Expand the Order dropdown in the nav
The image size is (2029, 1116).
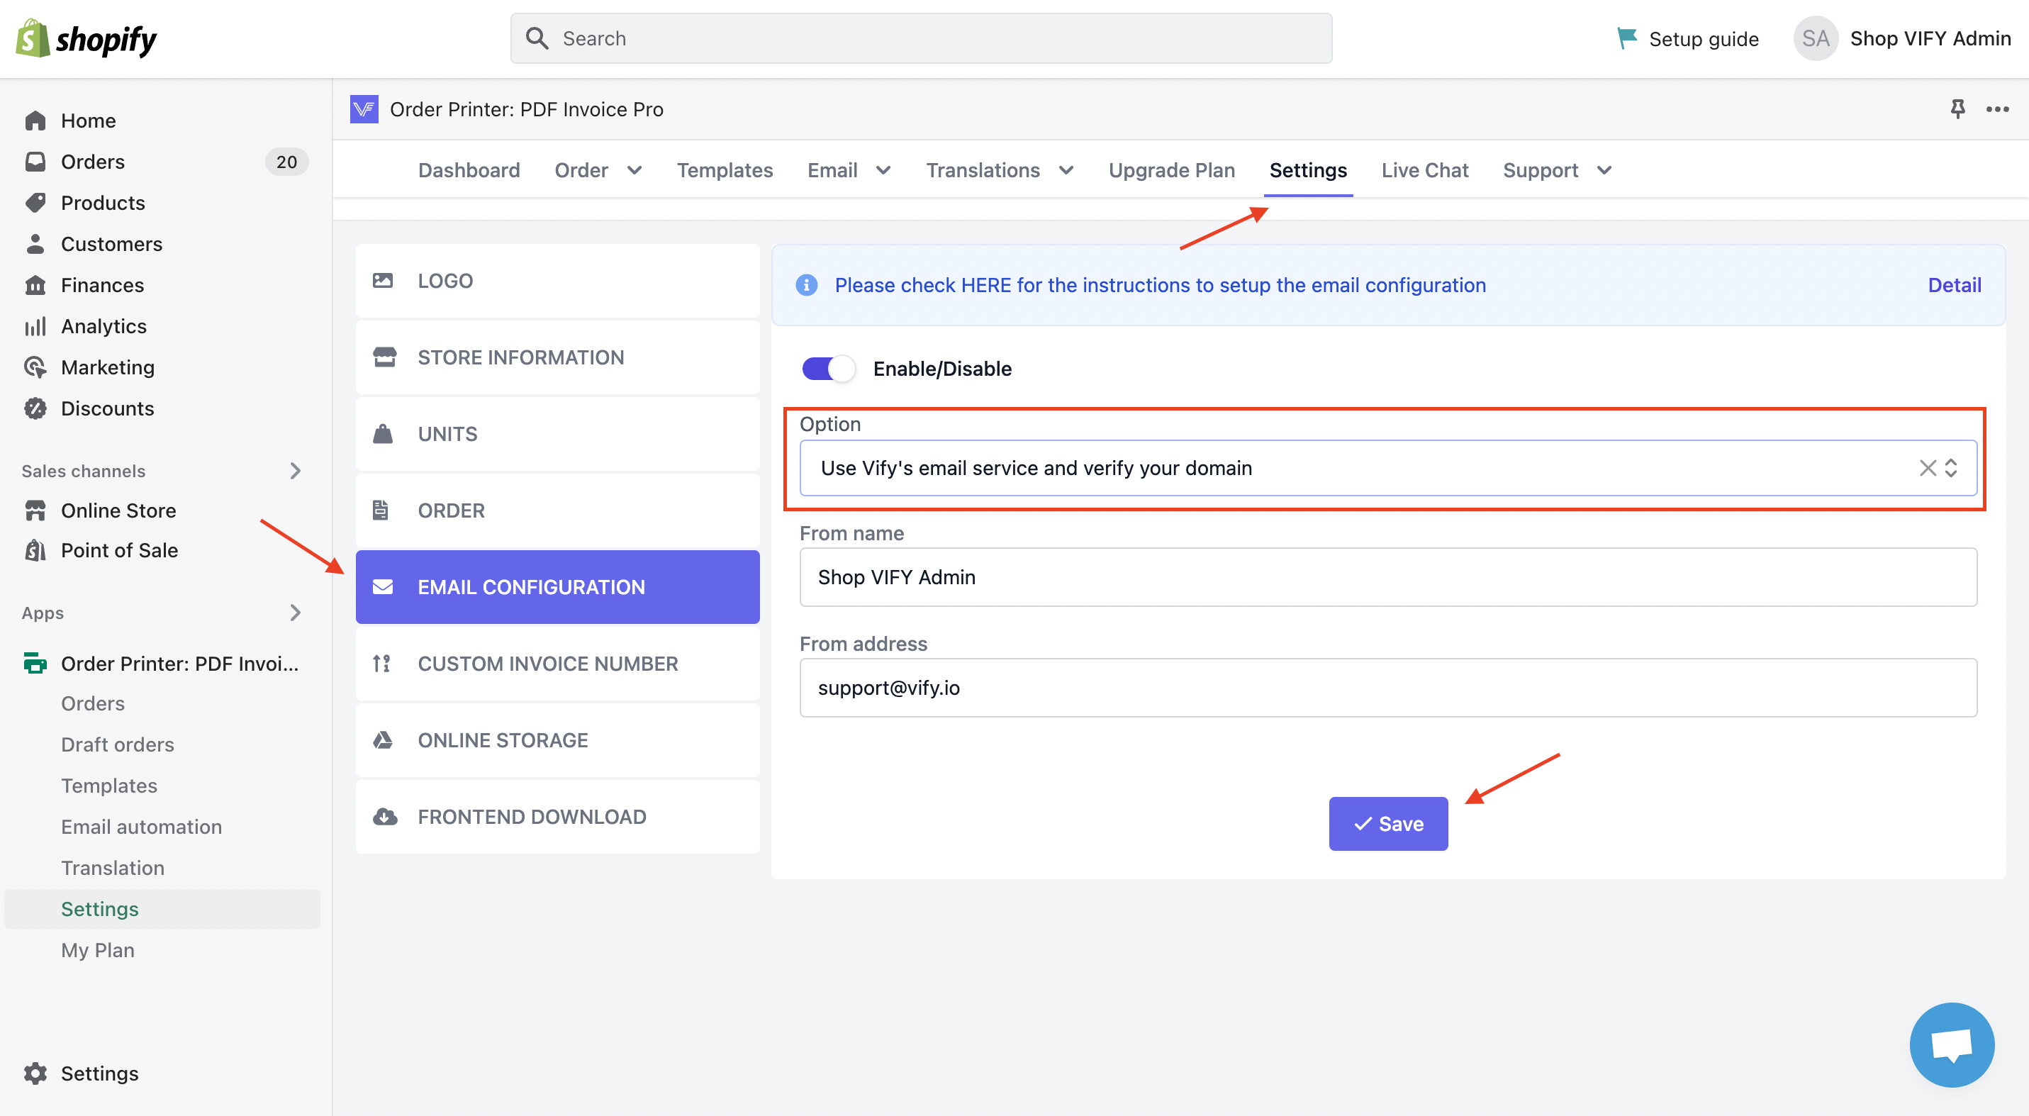click(633, 170)
